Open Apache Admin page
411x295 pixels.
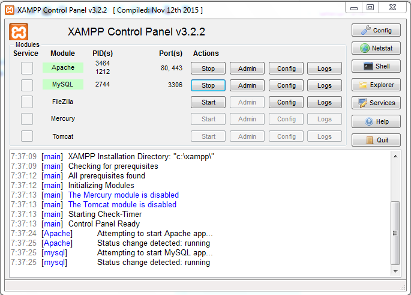pos(247,68)
